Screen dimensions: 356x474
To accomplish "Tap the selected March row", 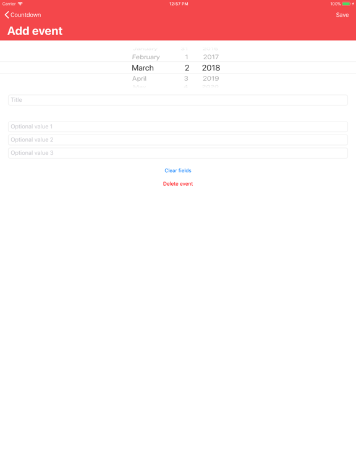I will (x=143, y=68).
